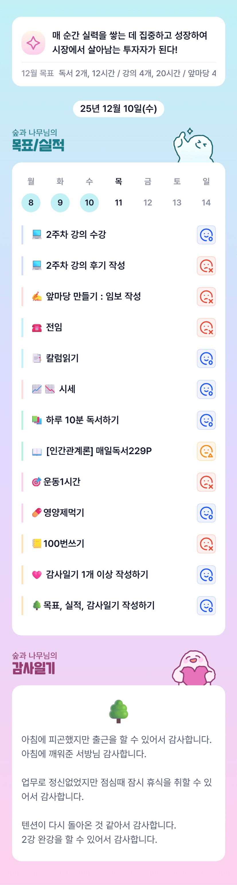Select day 11 Thursday in week calendar
The image size is (237, 885).
119,203
